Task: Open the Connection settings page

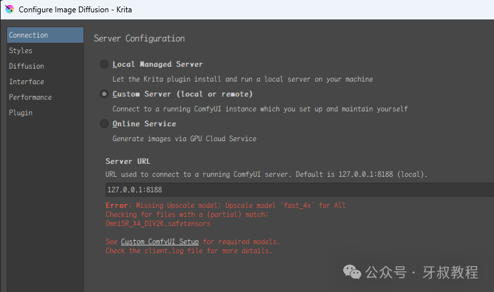Action: click(45, 35)
